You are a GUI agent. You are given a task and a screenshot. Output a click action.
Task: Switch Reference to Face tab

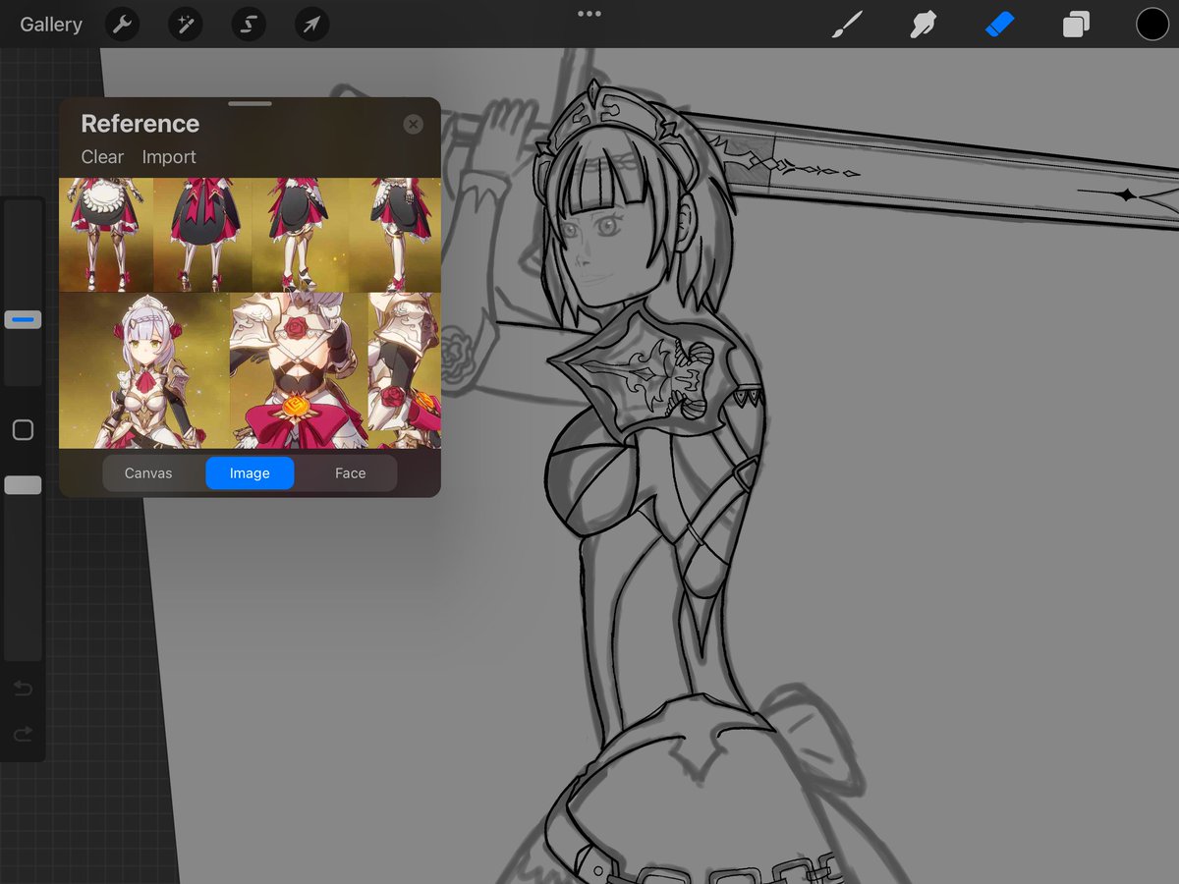click(350, 473)
